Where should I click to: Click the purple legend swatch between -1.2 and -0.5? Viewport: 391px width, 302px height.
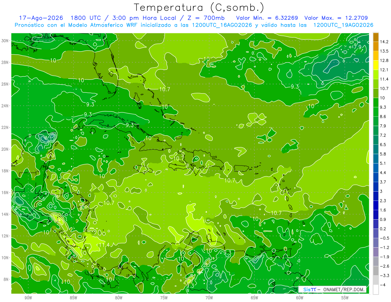click(x=376, y=243)
